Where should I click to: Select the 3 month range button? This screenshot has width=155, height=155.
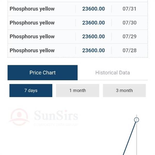click(x=124, y=91)
